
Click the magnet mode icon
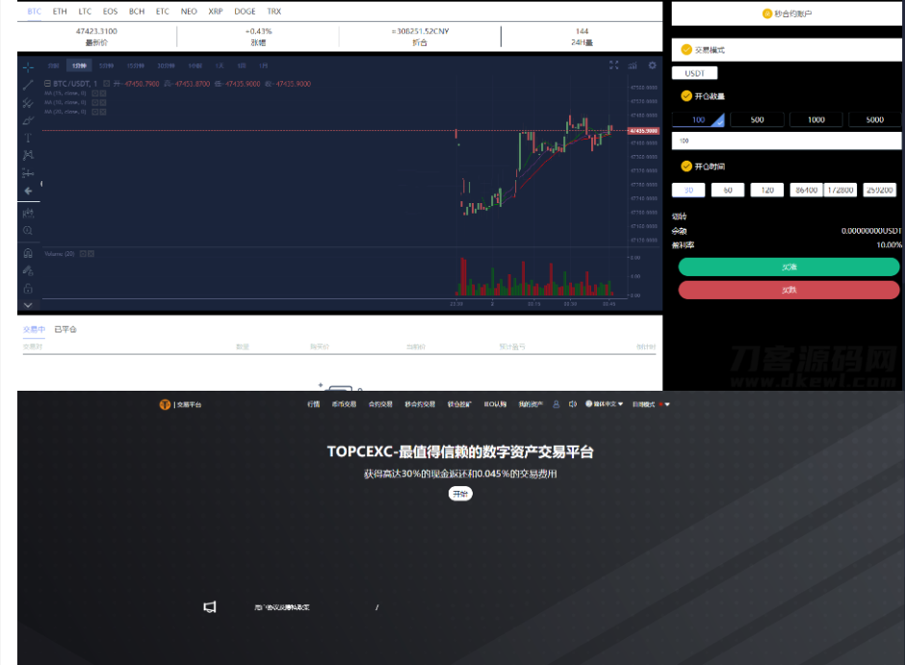point(28,253)
